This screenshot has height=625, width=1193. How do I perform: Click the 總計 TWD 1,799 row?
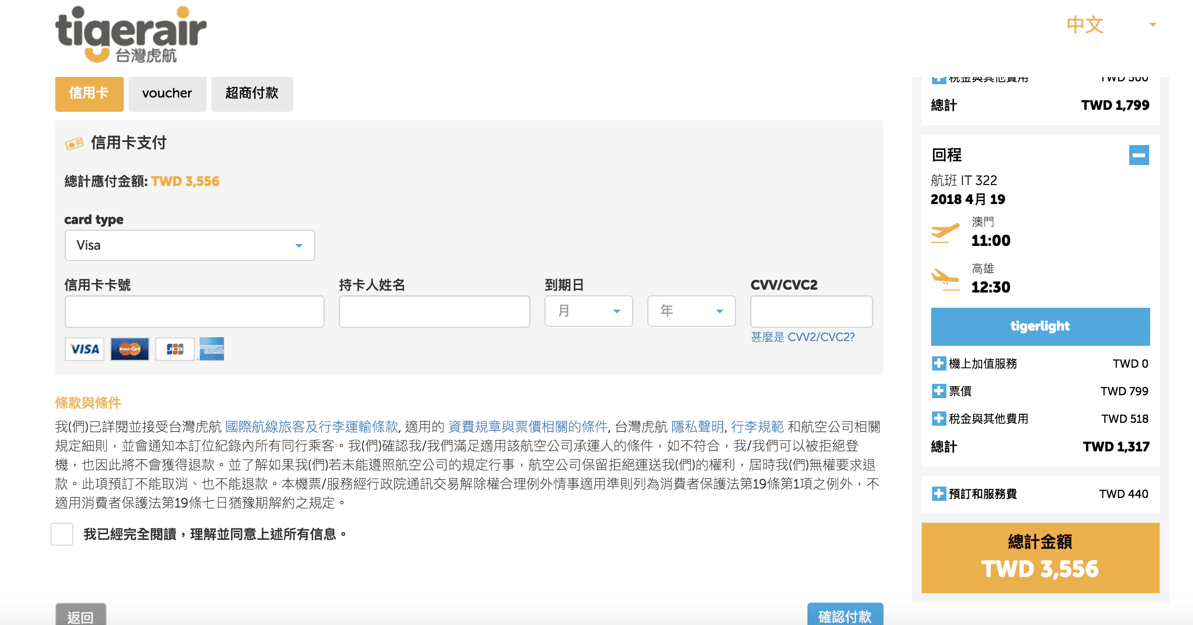(1040, 105)
